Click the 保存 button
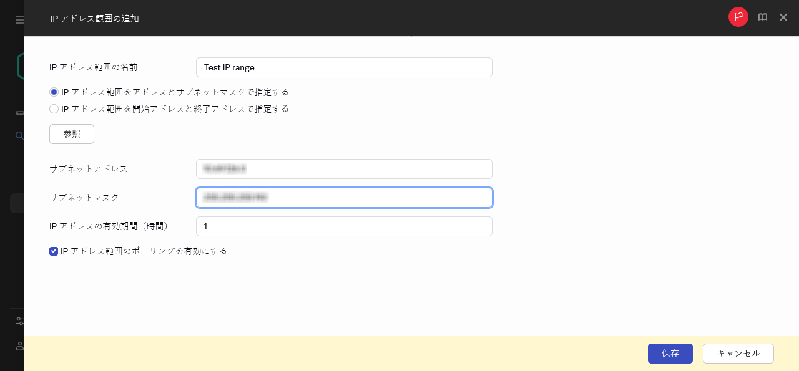This screenshot has height=371, width=799. click(x=670, y=354)
